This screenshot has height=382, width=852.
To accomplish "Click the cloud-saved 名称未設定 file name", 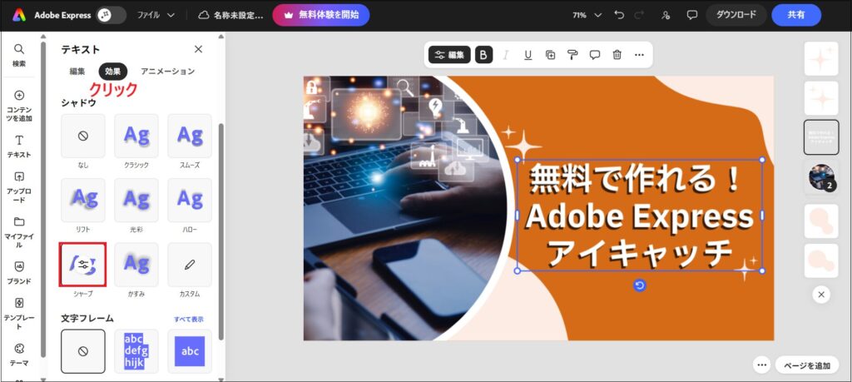I will (x=231, y=15).
